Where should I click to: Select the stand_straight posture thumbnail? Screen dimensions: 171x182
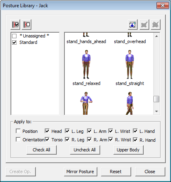point(130,64)
